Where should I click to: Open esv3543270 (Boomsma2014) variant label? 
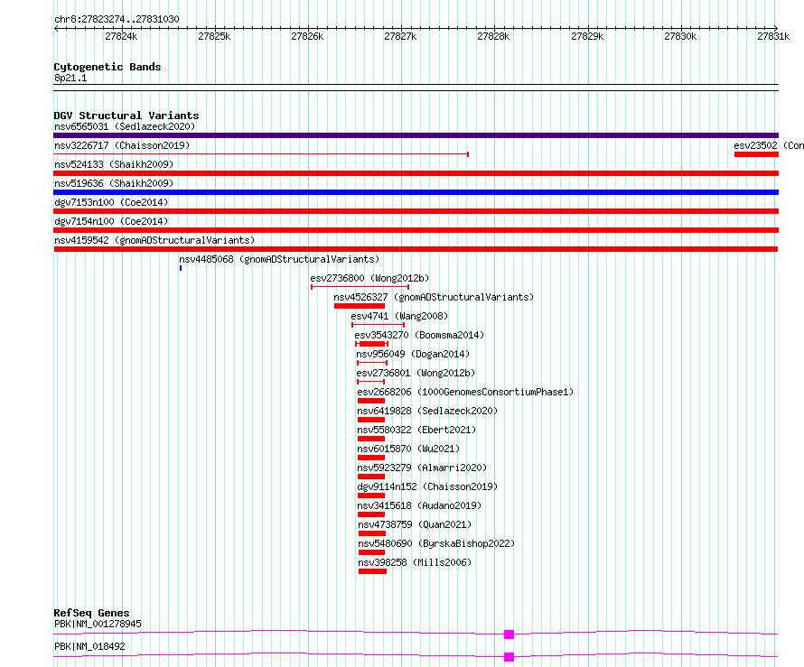coord(419,335)
